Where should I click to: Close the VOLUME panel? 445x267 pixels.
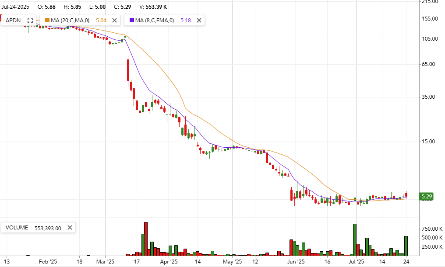pos(70,228)
